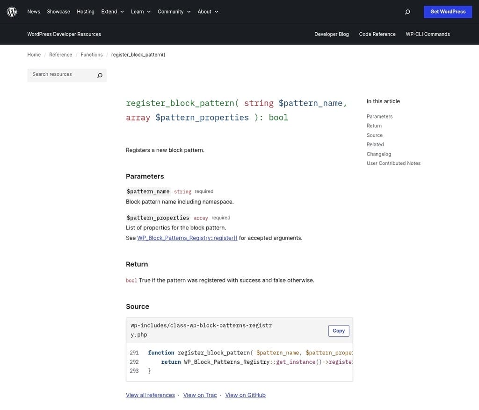Click the Functions breadcrumb
Viewport: 479px width, 410px height.
tap(91, 55)
